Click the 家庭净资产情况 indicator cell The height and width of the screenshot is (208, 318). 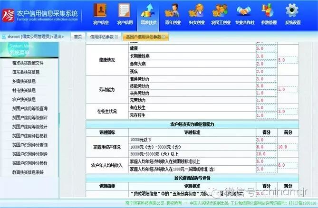point(107,147)
